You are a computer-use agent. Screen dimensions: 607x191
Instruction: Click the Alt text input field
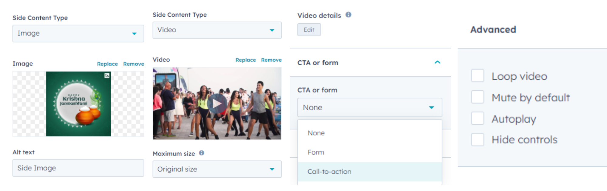click(78, 168)
